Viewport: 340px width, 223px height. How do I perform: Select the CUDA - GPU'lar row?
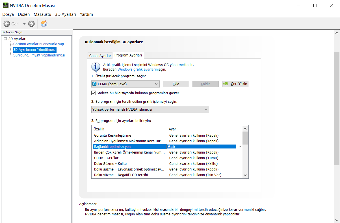(168, 158)
